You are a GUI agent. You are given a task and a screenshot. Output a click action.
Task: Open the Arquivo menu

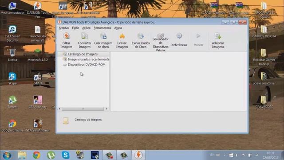(64, 28)
